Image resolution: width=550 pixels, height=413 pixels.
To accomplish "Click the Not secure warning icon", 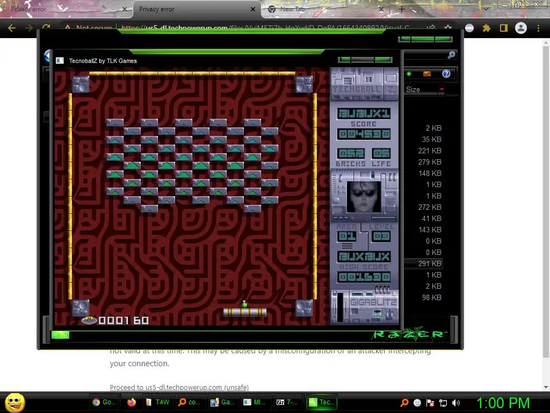I will pyautogui.click(x=68, y=27).
